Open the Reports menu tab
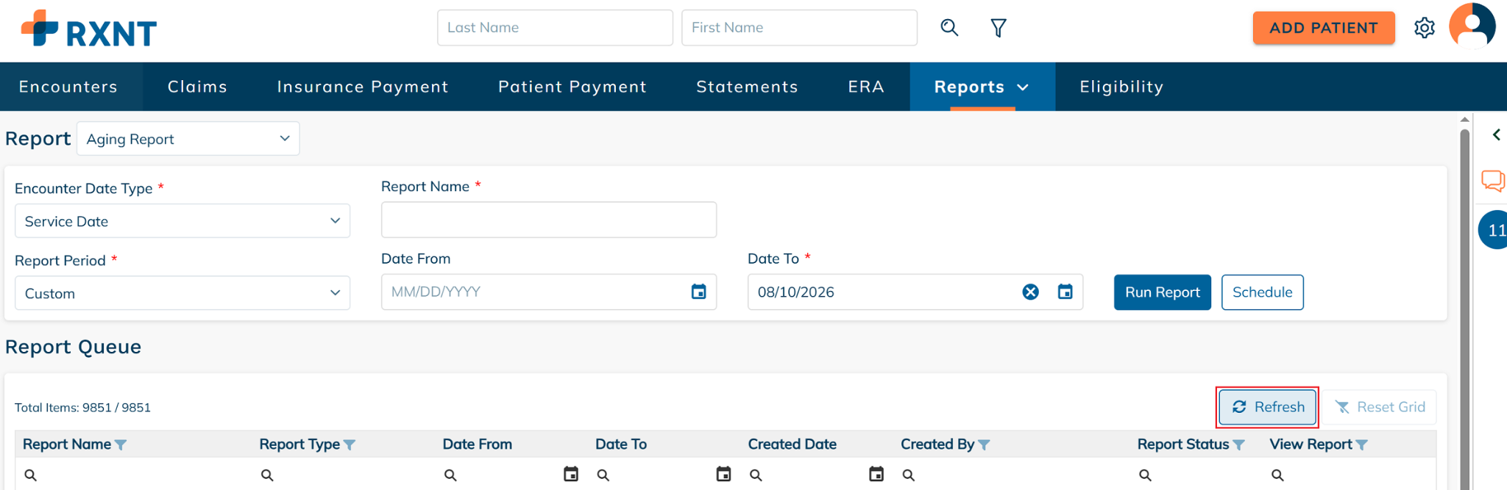The image size is (1507, 490). [982, 87]
